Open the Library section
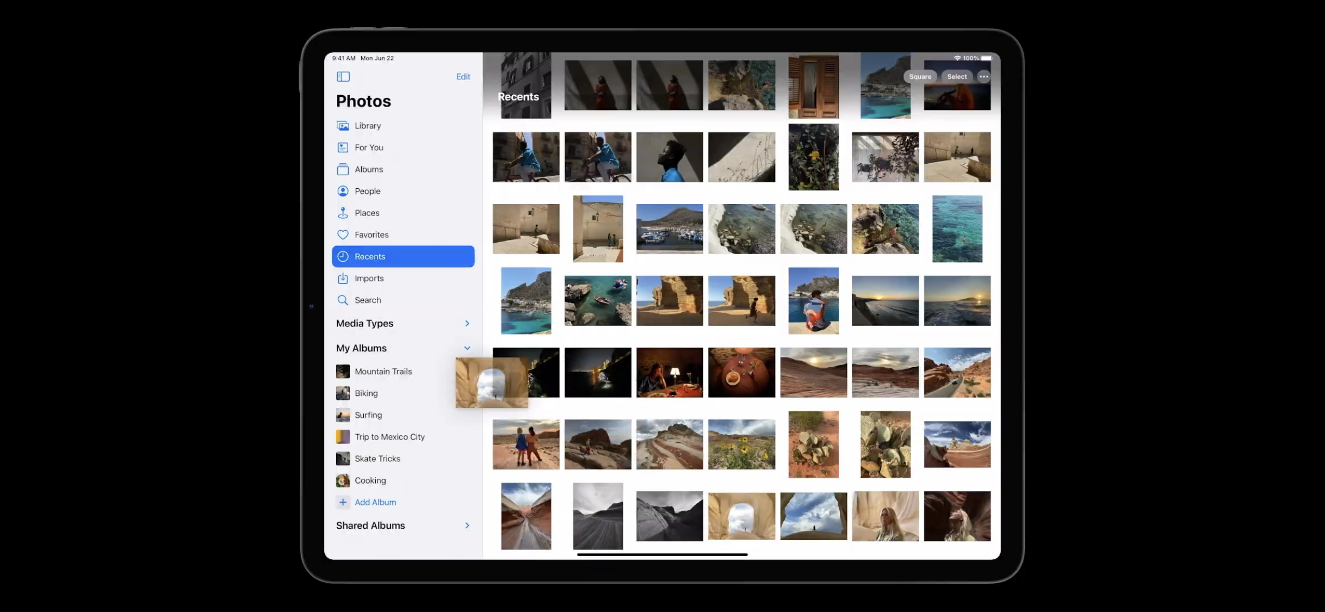Image resolution: width=1325 pixels, height=612 pixels. [x=367, y=126]
